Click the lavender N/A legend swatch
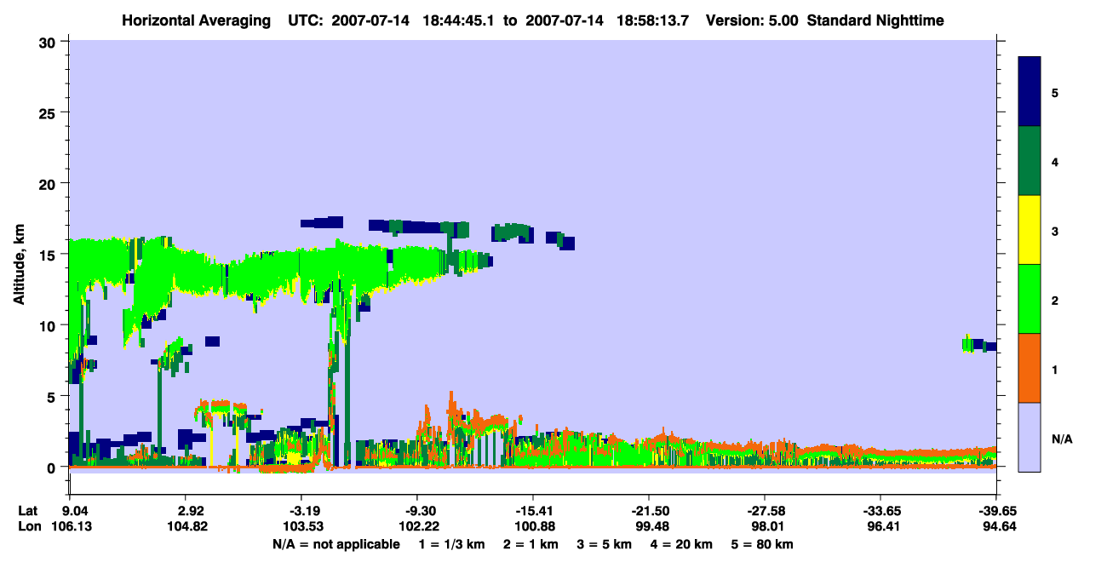The width and height of the screenshot is (1107, 568). (x=1030, y=437)
